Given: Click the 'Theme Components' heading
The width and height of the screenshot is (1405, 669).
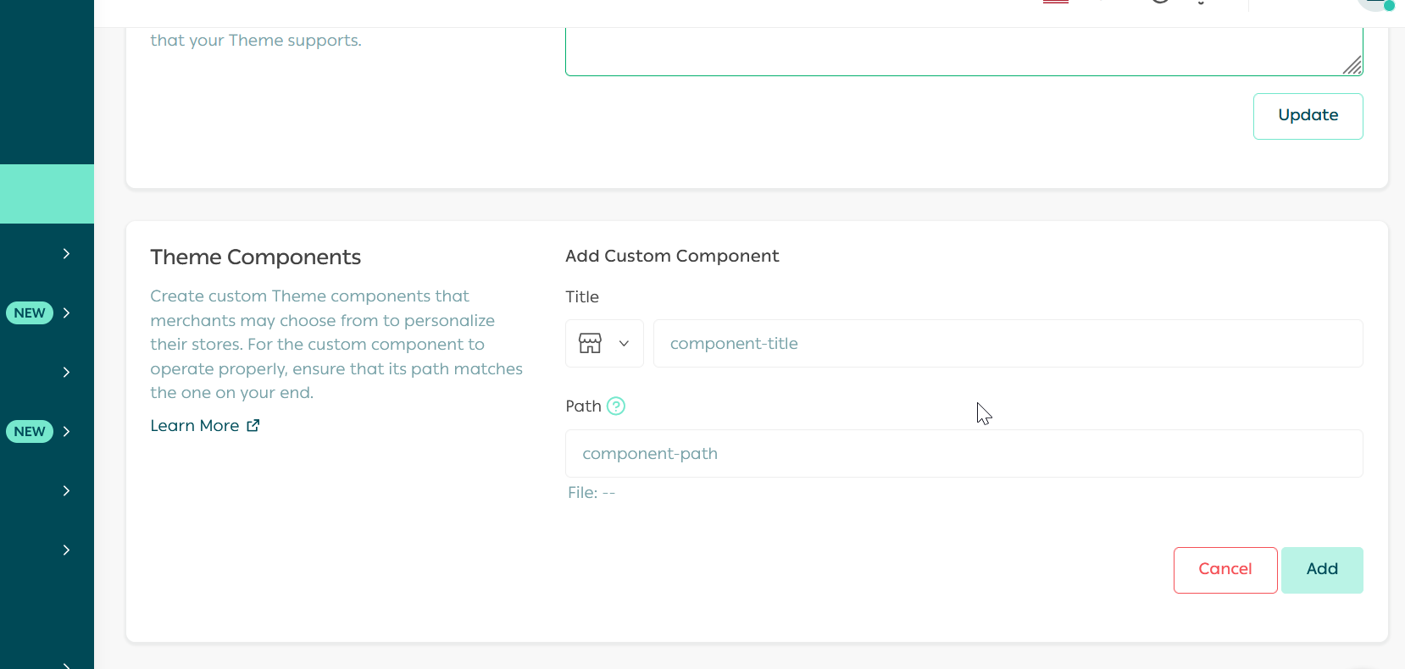Looking at the screenshot, I should click(255, 257).
